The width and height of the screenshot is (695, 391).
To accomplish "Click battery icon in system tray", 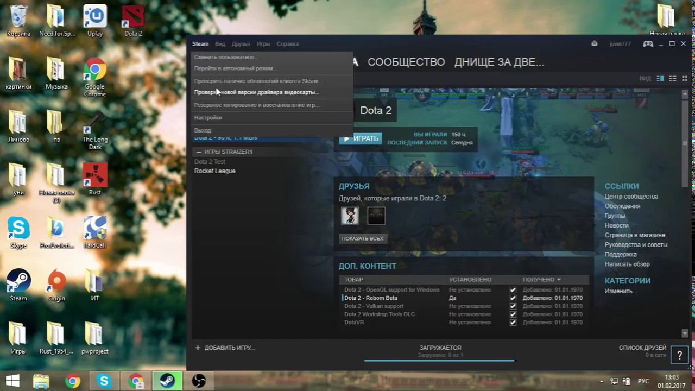I will tap(627, 381).
